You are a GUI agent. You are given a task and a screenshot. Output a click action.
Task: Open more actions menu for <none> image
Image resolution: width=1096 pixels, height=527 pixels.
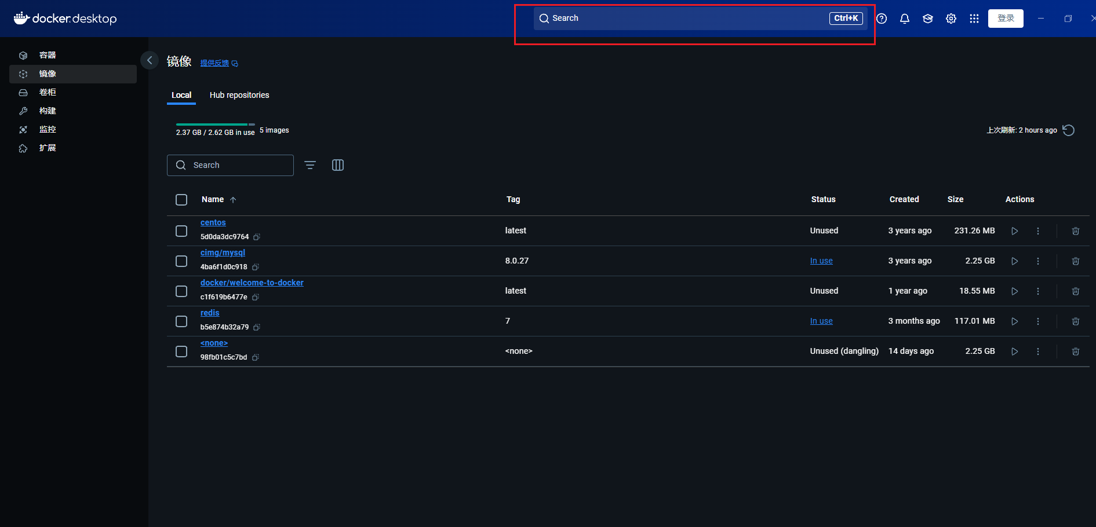(x=1038, y=352)
